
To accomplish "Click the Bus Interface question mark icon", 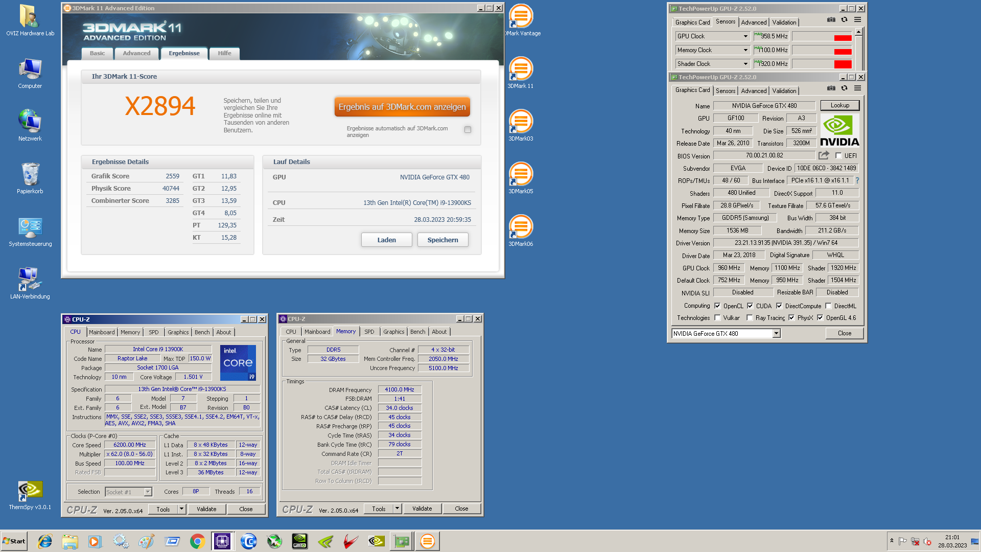I will click(857, 180).
